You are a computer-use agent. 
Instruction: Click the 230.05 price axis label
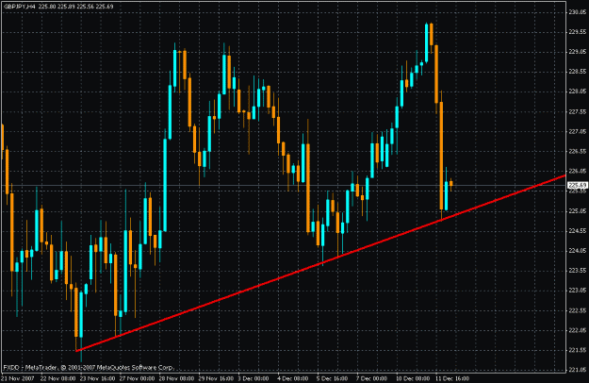click(578, 12)
